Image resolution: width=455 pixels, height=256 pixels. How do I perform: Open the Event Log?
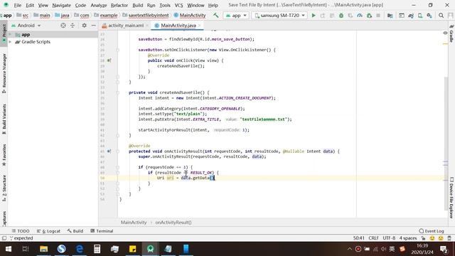[x=432, y=231]
